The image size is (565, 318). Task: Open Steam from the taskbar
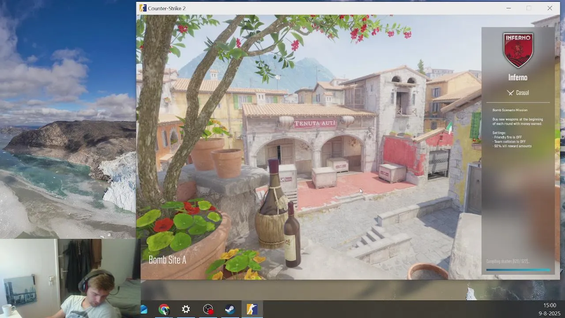pyautogui.click(x=230, y=310)
